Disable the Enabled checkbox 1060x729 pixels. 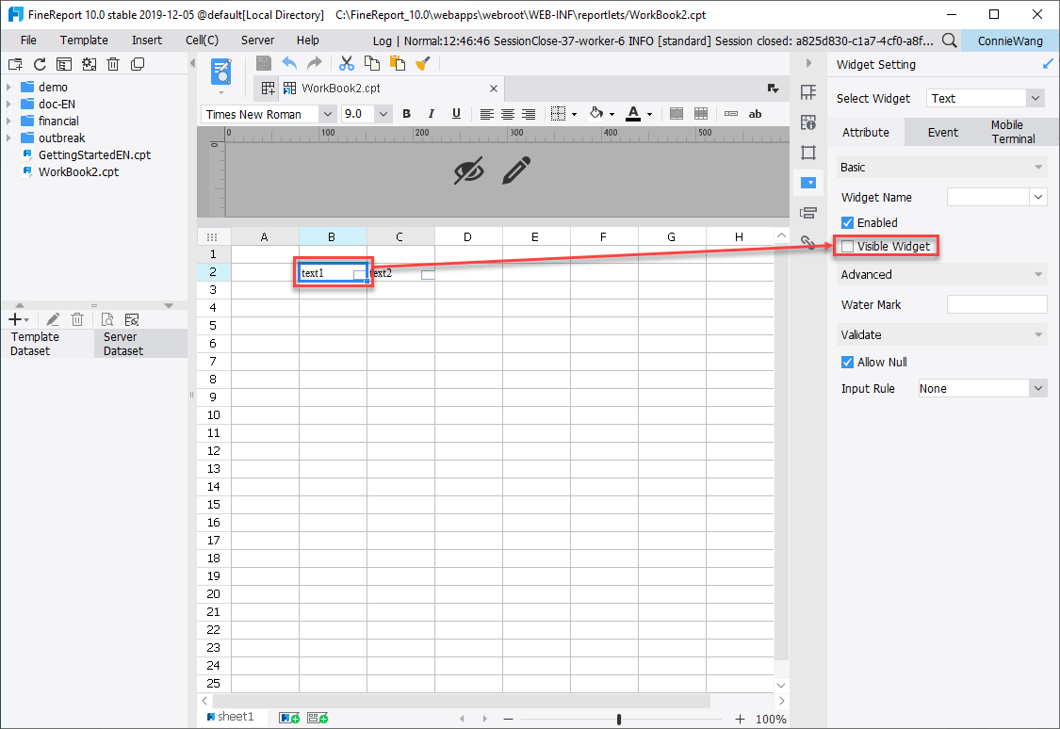coord(847,222)
